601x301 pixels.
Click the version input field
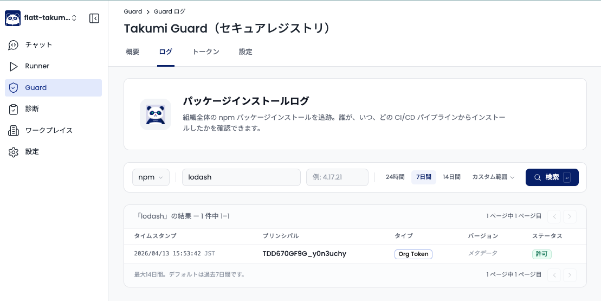click(337, 177)
